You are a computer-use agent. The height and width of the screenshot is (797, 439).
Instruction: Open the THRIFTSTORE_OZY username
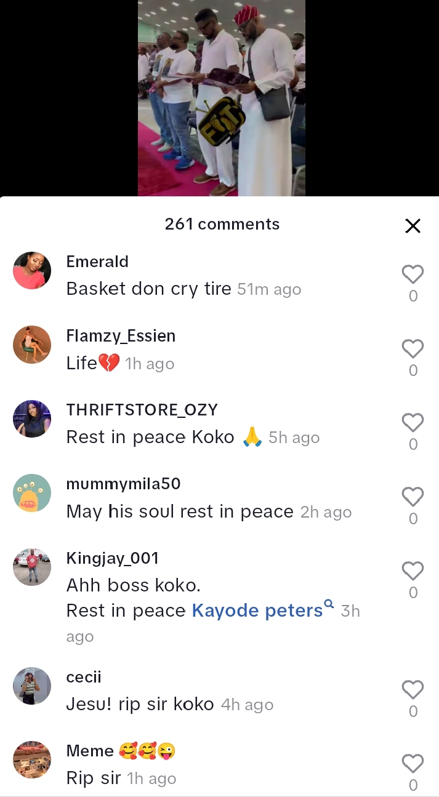[142, 410]
